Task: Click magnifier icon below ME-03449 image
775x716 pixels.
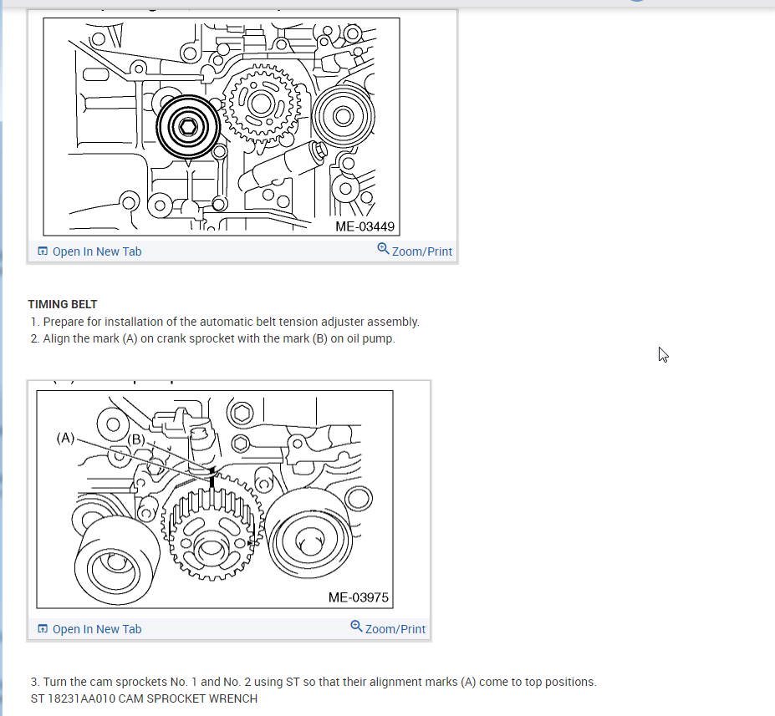Action: click(x=383, y=248)
